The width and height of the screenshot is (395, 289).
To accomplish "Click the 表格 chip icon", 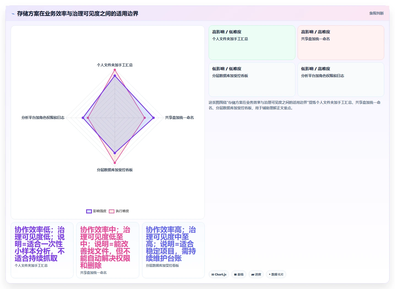I will coord(235,274).
